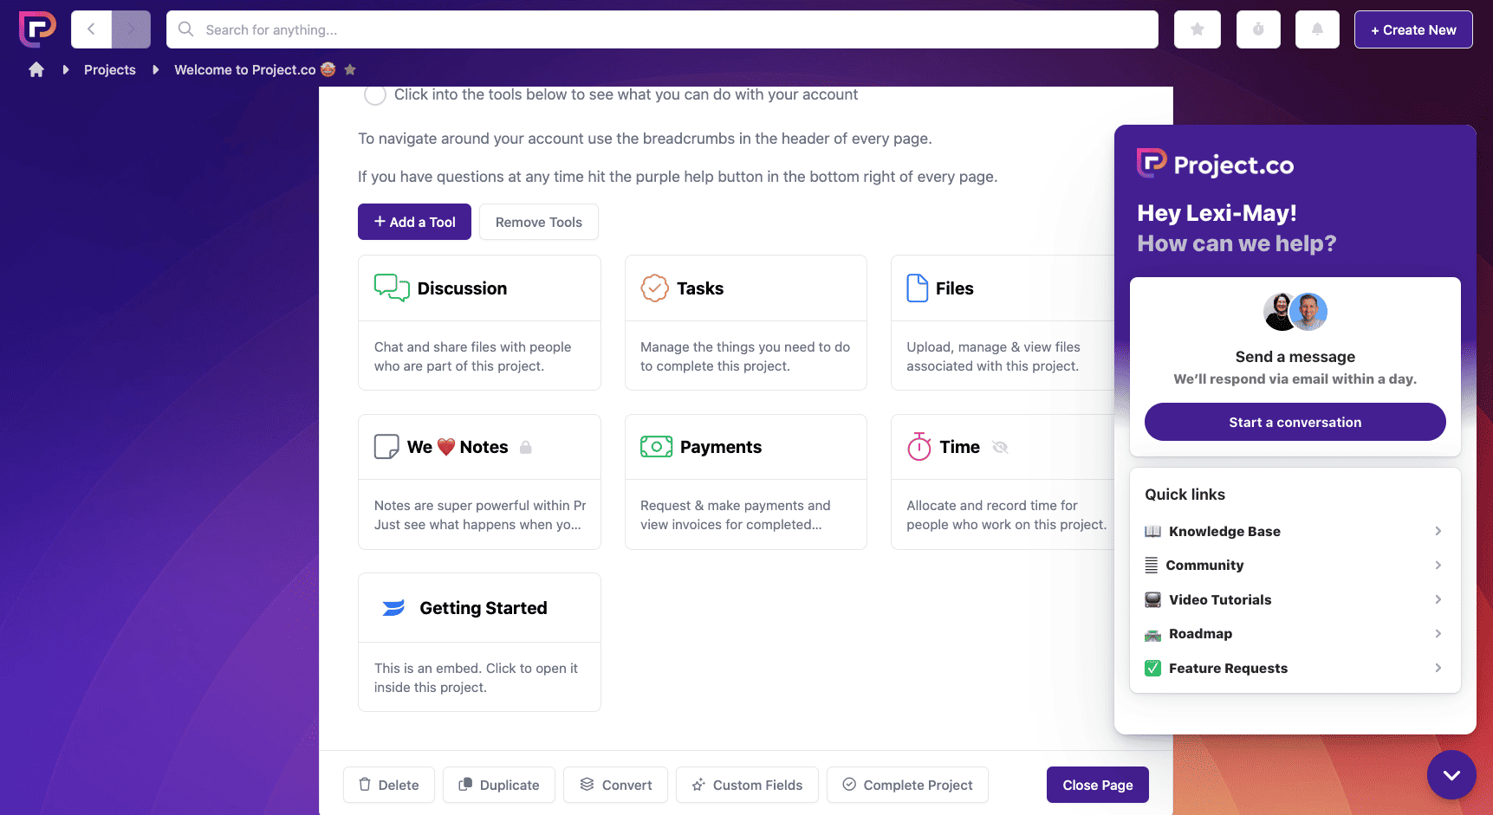
Task: Click the lock icon beside Notes
Action: [525, 447]
